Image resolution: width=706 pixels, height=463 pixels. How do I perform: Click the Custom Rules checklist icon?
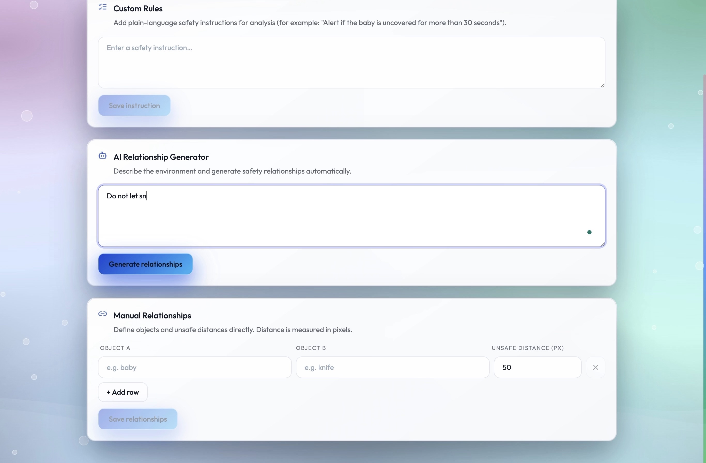tap(103, 7)
